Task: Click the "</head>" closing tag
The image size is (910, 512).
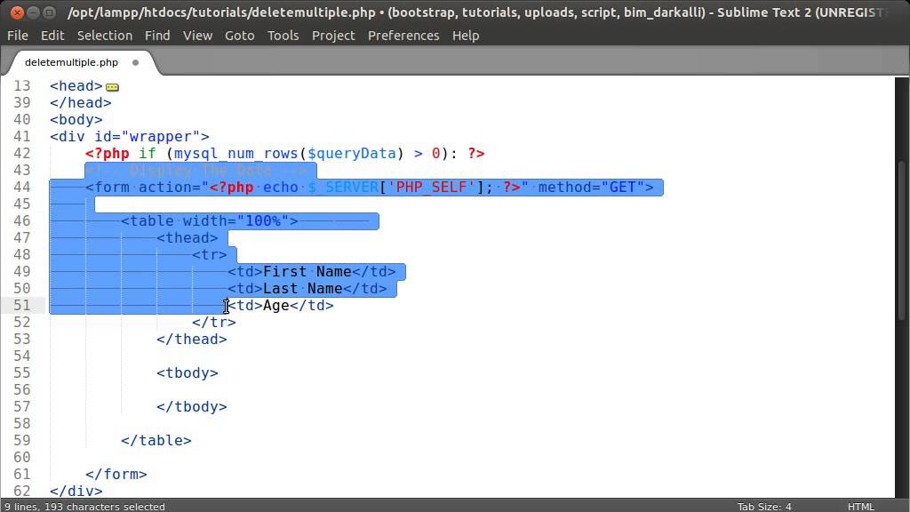Action: (81, 103)
